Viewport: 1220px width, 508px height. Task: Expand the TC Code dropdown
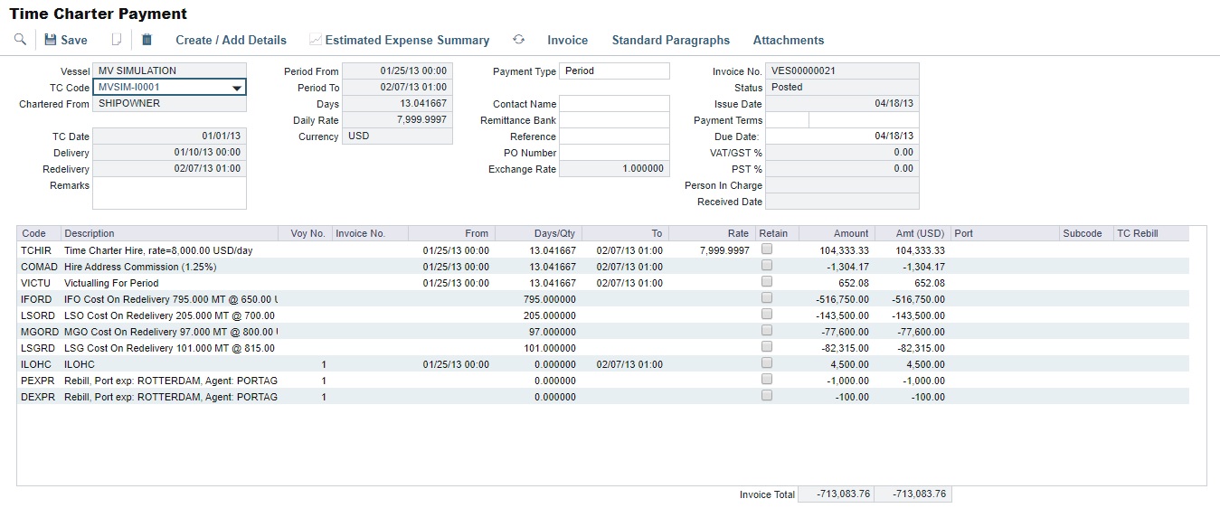coord(237,88)
